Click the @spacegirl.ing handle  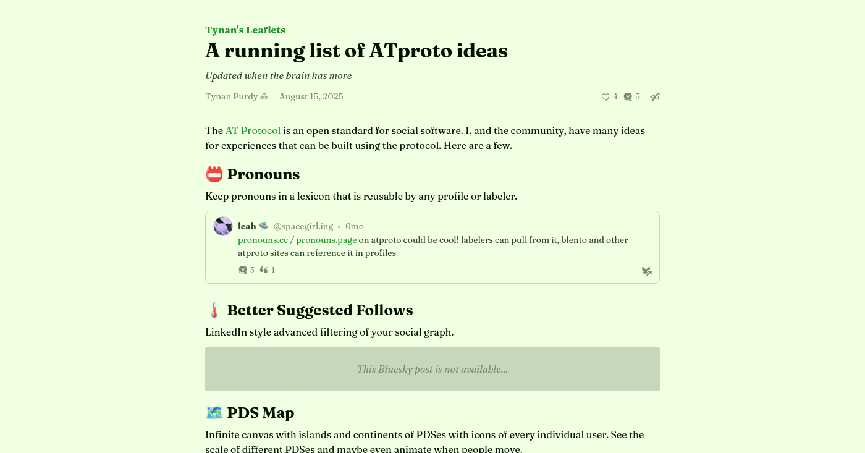pyautogui.click(x=303, y=226)
